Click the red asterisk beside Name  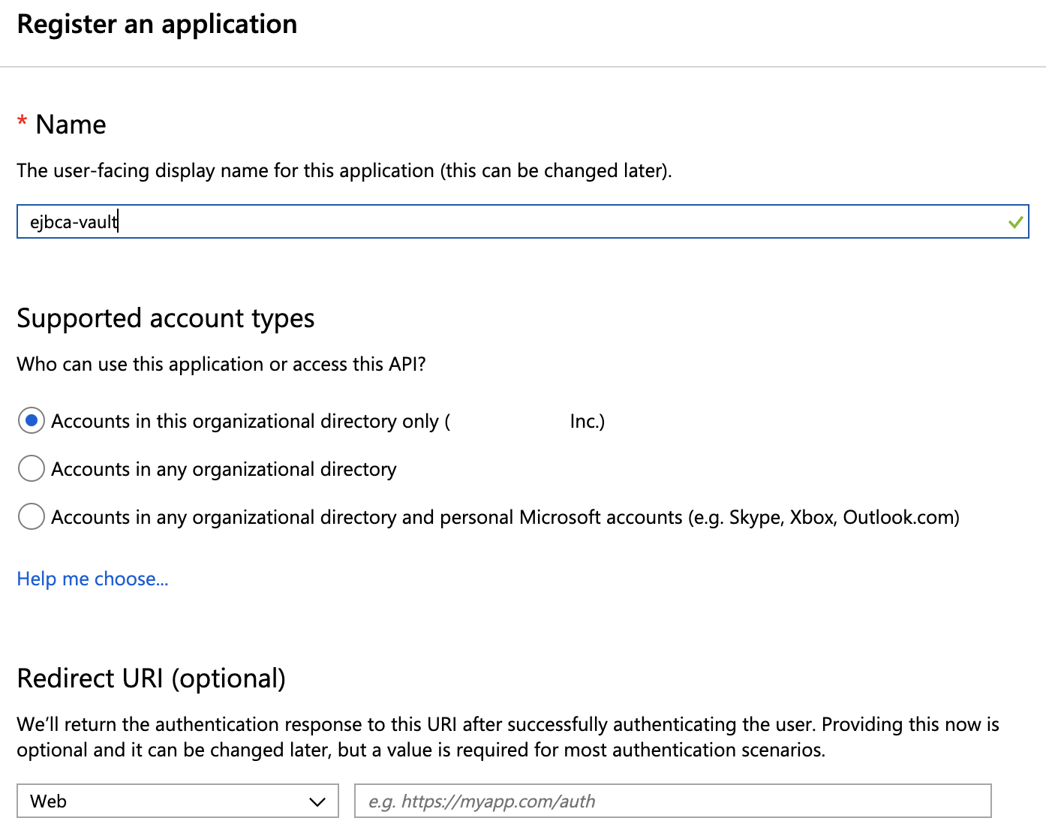22,124
